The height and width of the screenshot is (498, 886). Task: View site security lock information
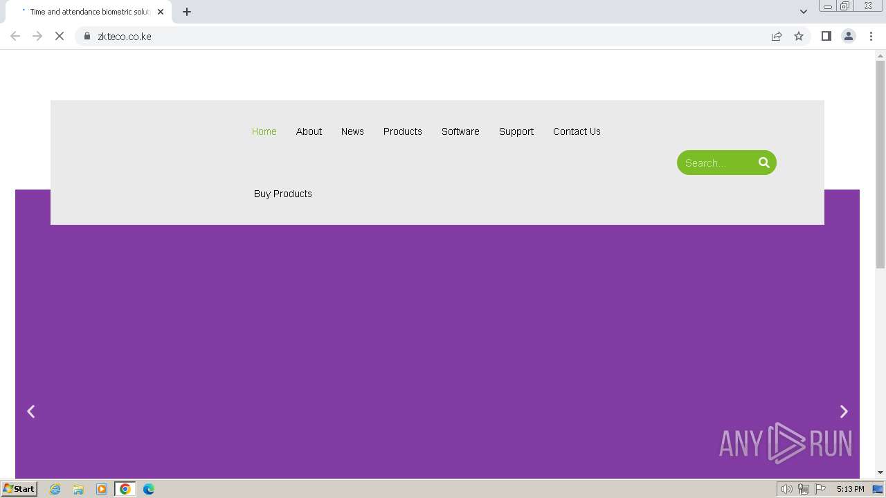pyautogui.click(x=87, y=36)
